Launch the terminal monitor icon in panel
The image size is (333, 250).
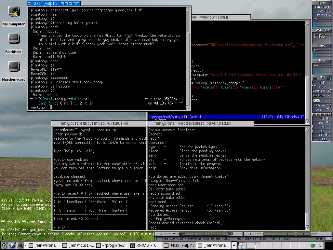coord(20,245)
